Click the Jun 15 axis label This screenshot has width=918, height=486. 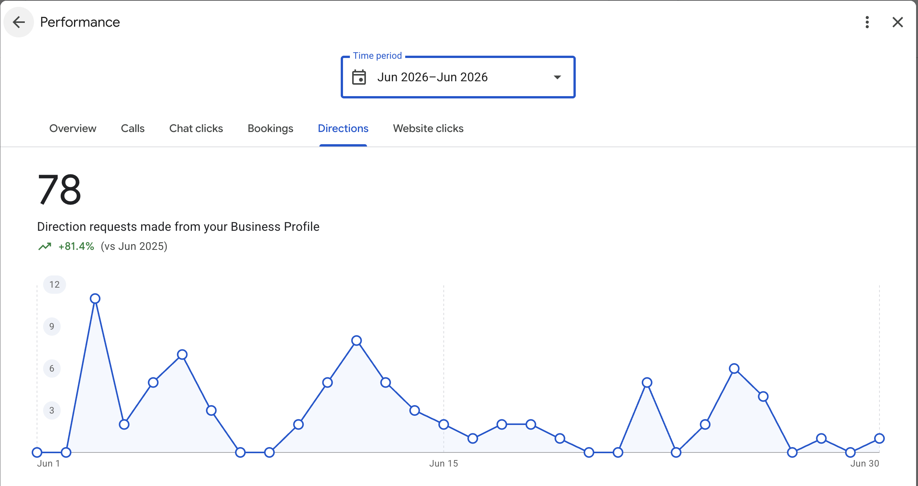coord(444,463)
